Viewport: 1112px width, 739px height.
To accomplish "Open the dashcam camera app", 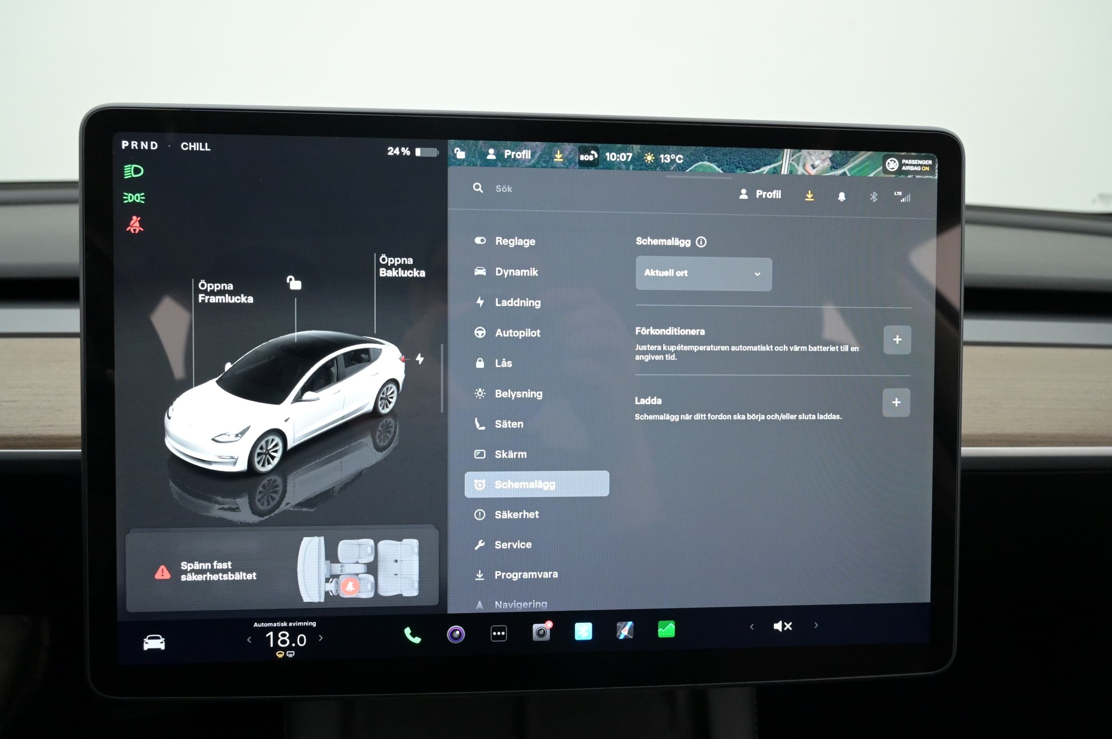I will click(x=541, y=632).
